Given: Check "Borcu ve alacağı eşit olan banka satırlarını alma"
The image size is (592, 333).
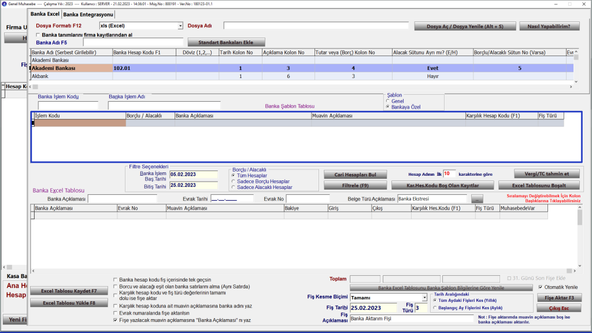Looking at the screenshot, I should (115, 287).
